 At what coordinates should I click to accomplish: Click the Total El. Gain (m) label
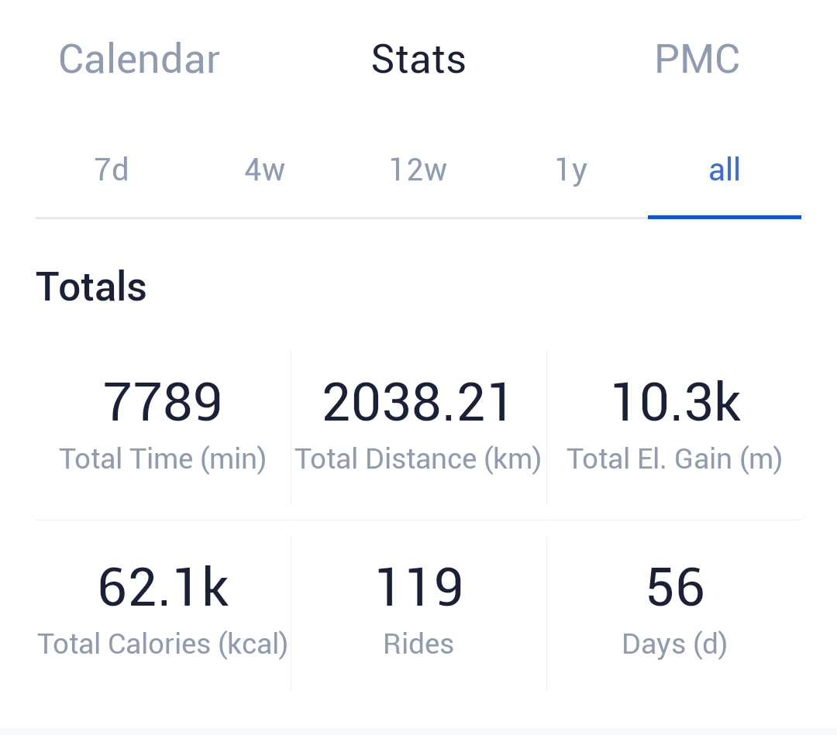coord(674,459)
